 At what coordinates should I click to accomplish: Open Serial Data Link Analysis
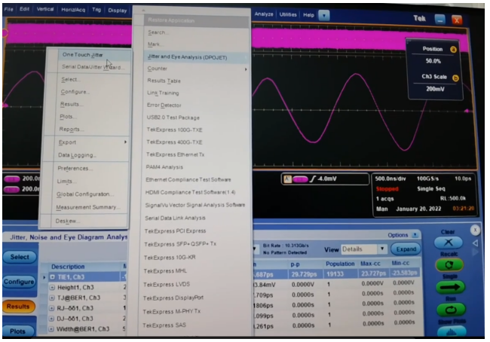pos(175,218)
